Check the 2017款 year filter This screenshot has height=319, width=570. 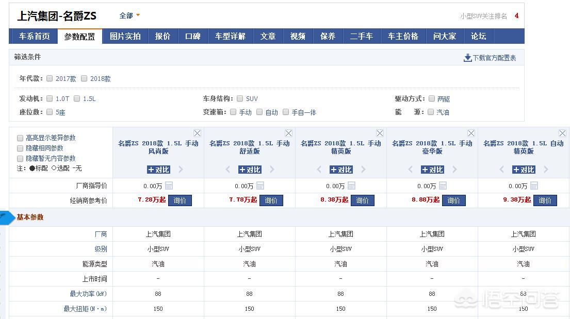(50, 78)
